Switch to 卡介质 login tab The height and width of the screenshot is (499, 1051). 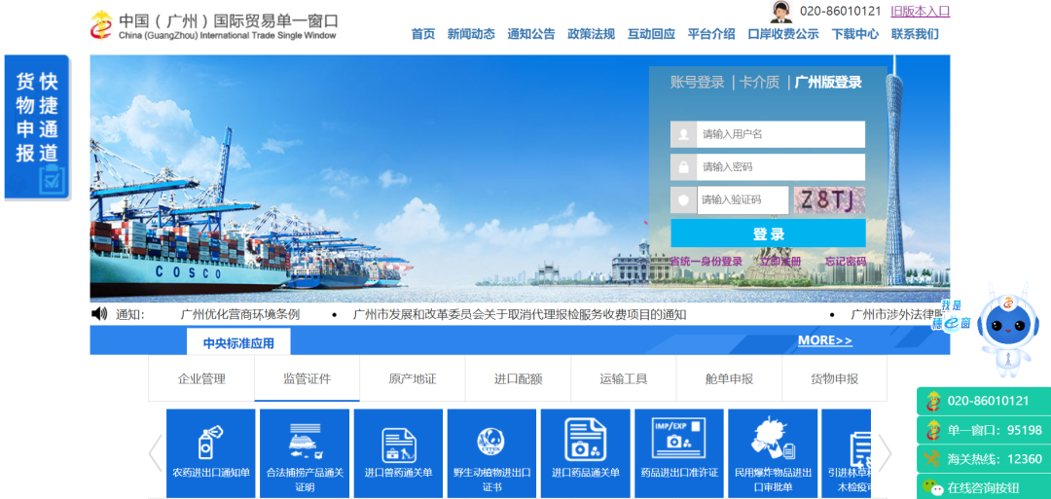point(759,83)
